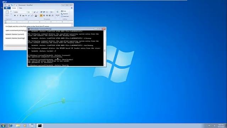Image resolution: width=227 pixels, height=128 pixels.
Task: Expand the font color dropdown arrow
Action: [x=38, y=15]
